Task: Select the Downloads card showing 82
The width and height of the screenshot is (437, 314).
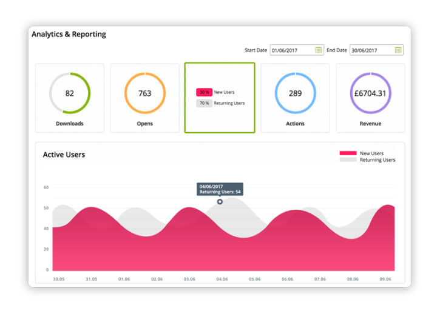Action: click(70, 98)
